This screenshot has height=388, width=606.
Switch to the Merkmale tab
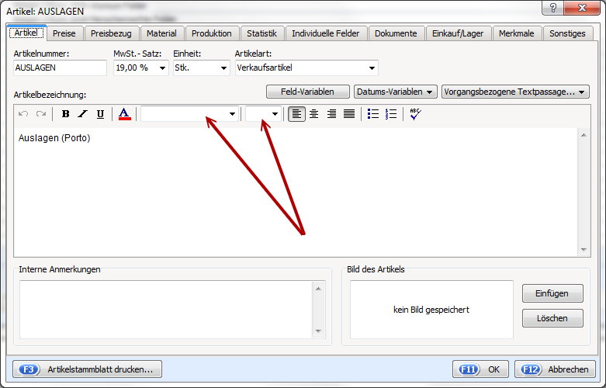(517, 33)
